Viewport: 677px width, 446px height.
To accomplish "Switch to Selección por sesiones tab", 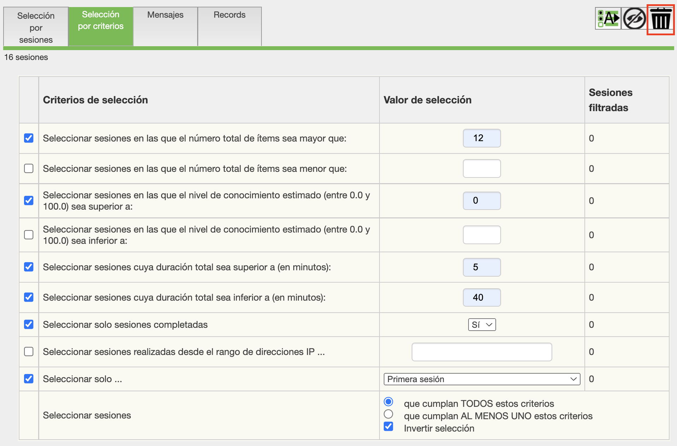I will click(x=36, y=28).
